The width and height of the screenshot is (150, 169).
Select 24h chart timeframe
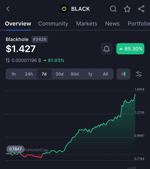(x=29, y=74)
